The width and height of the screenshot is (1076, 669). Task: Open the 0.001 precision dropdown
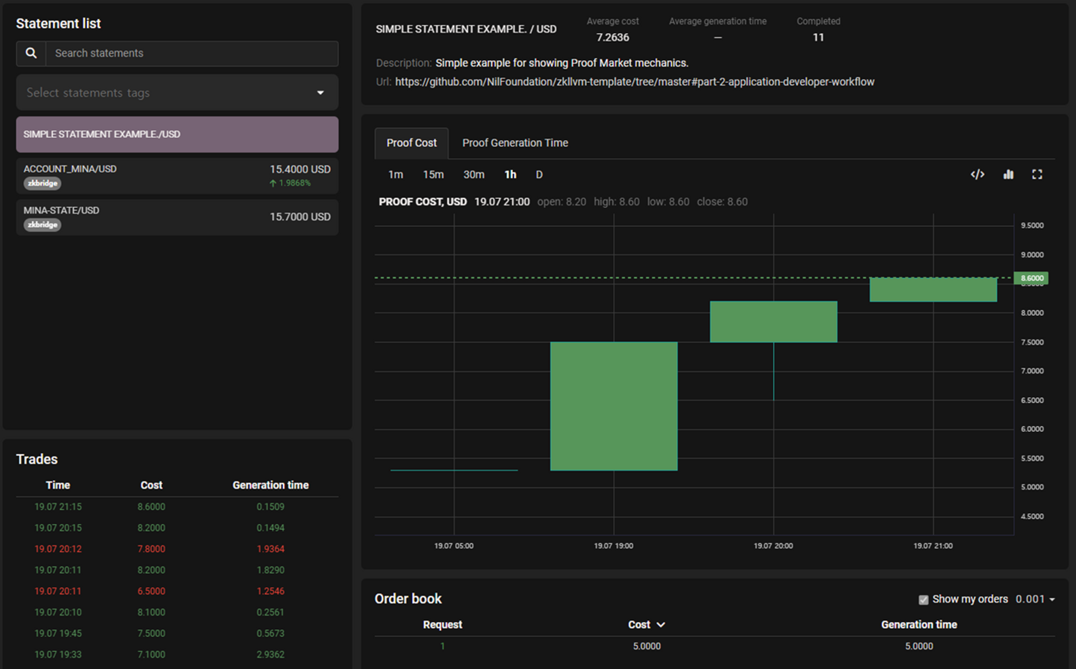1035,599
